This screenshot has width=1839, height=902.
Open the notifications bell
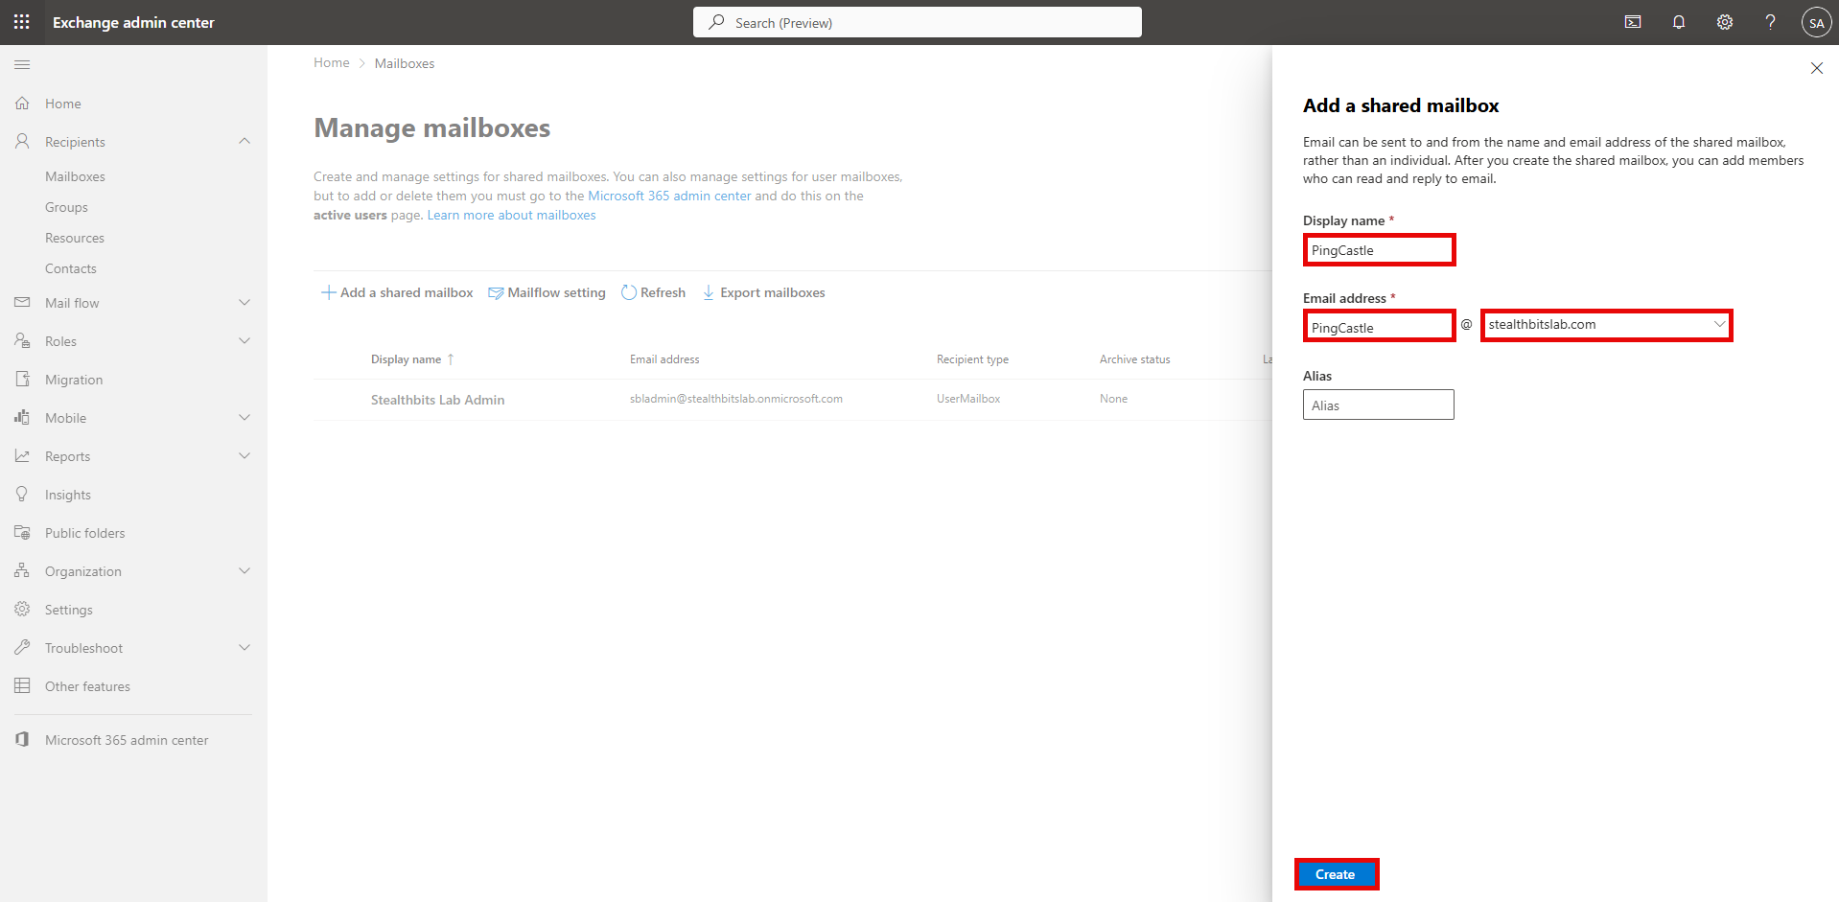pos(1679,21)
